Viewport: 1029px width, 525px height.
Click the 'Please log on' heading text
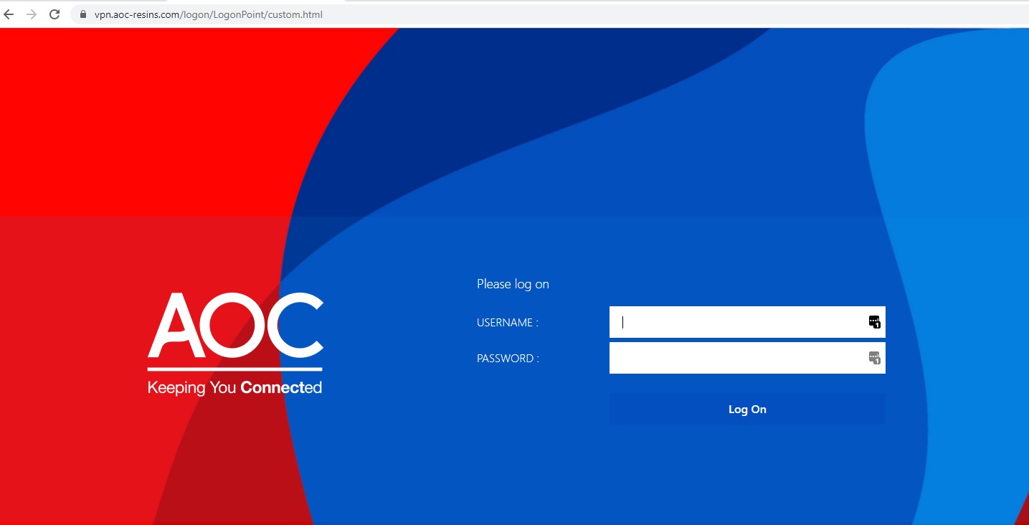point(513,284)
